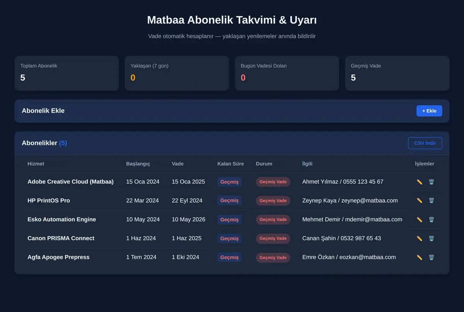Click due date 1 Eki 2024
This screenshot has height=312, width=464.
(x=186, y=257)
